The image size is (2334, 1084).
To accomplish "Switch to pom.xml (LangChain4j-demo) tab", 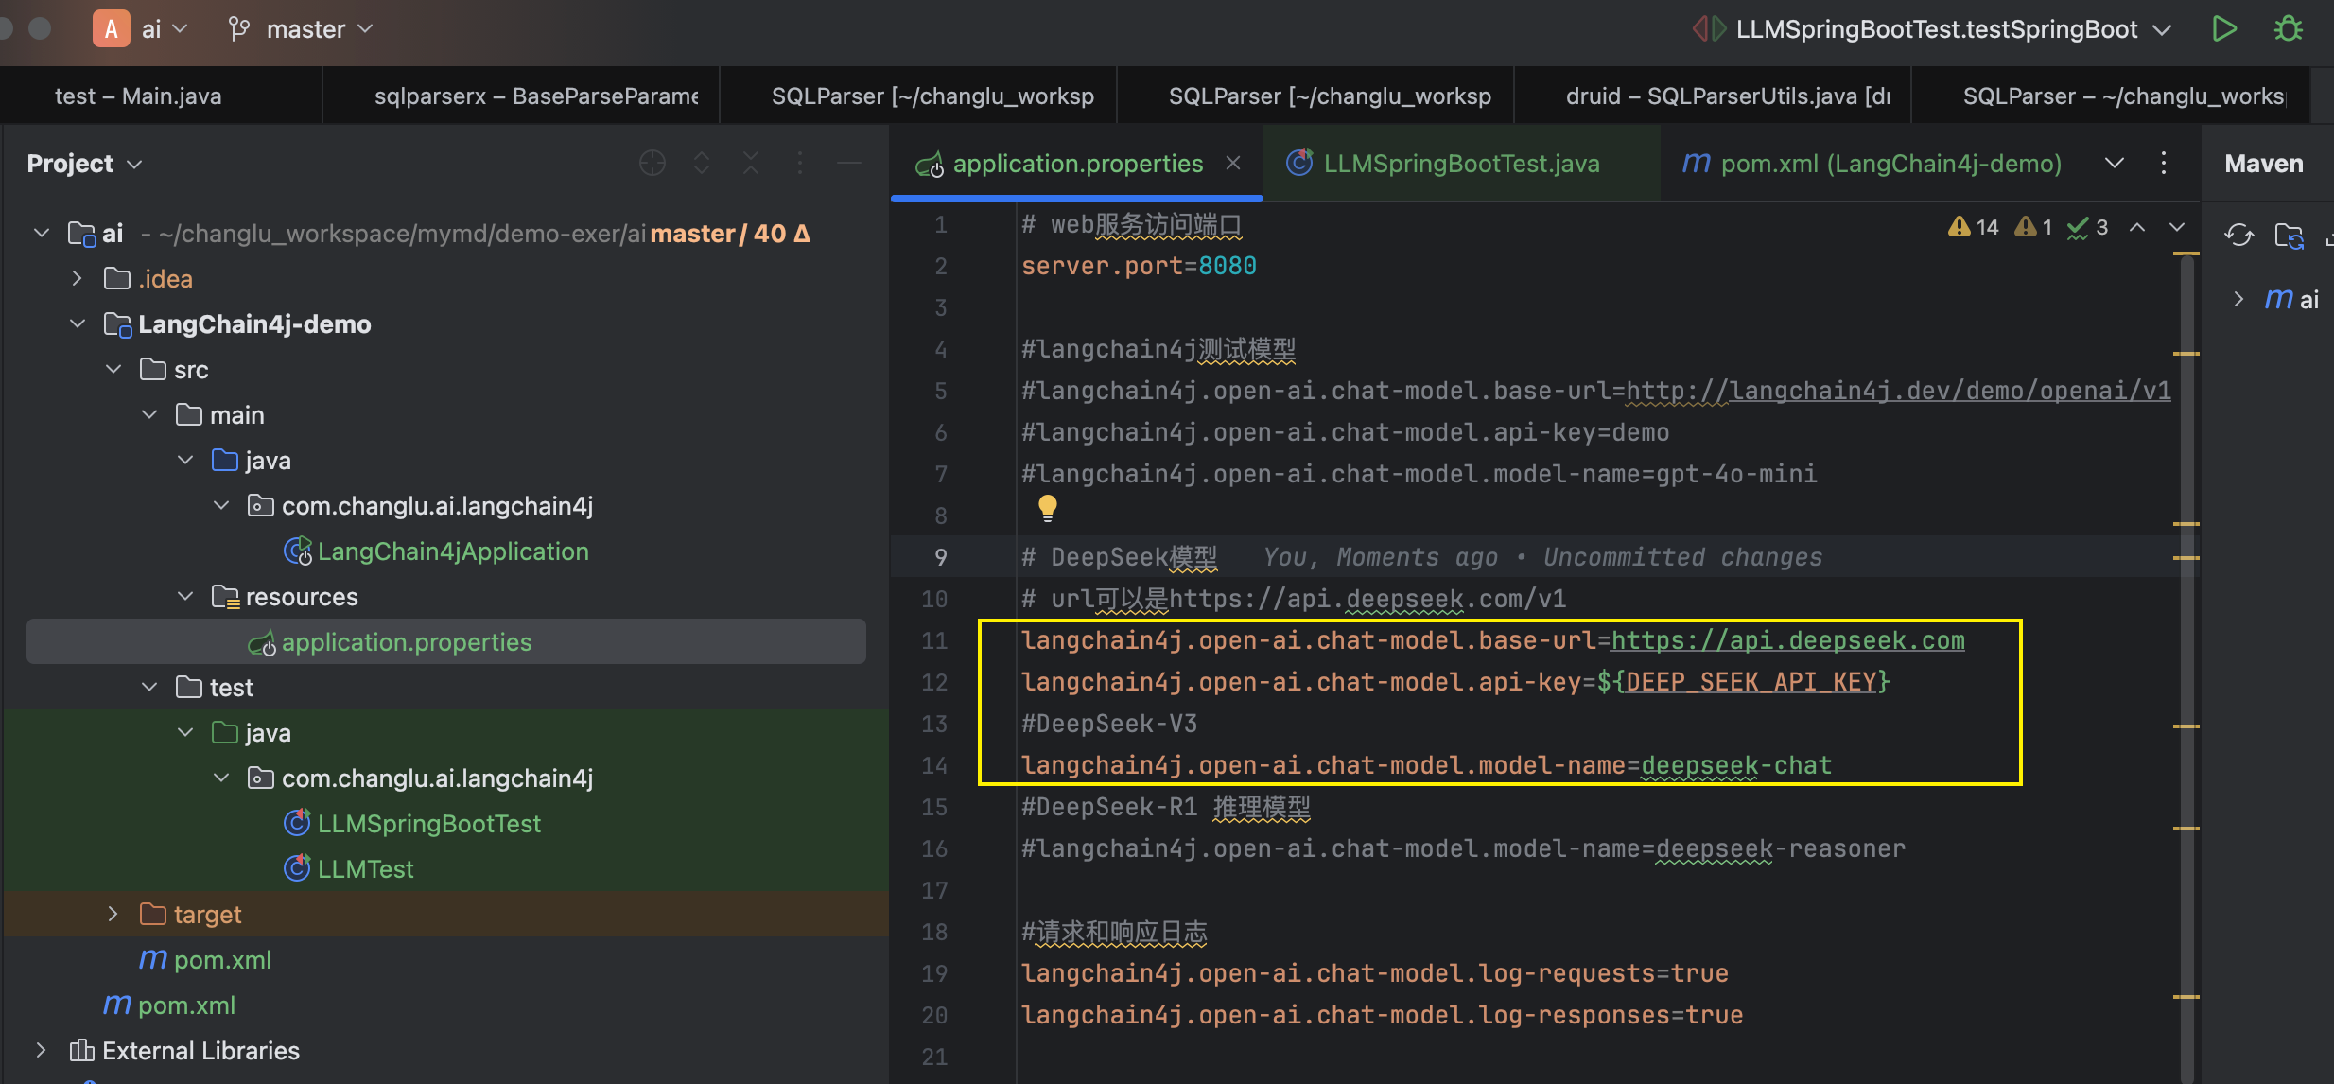I will pyautogui.click(x=1872, y=164).
